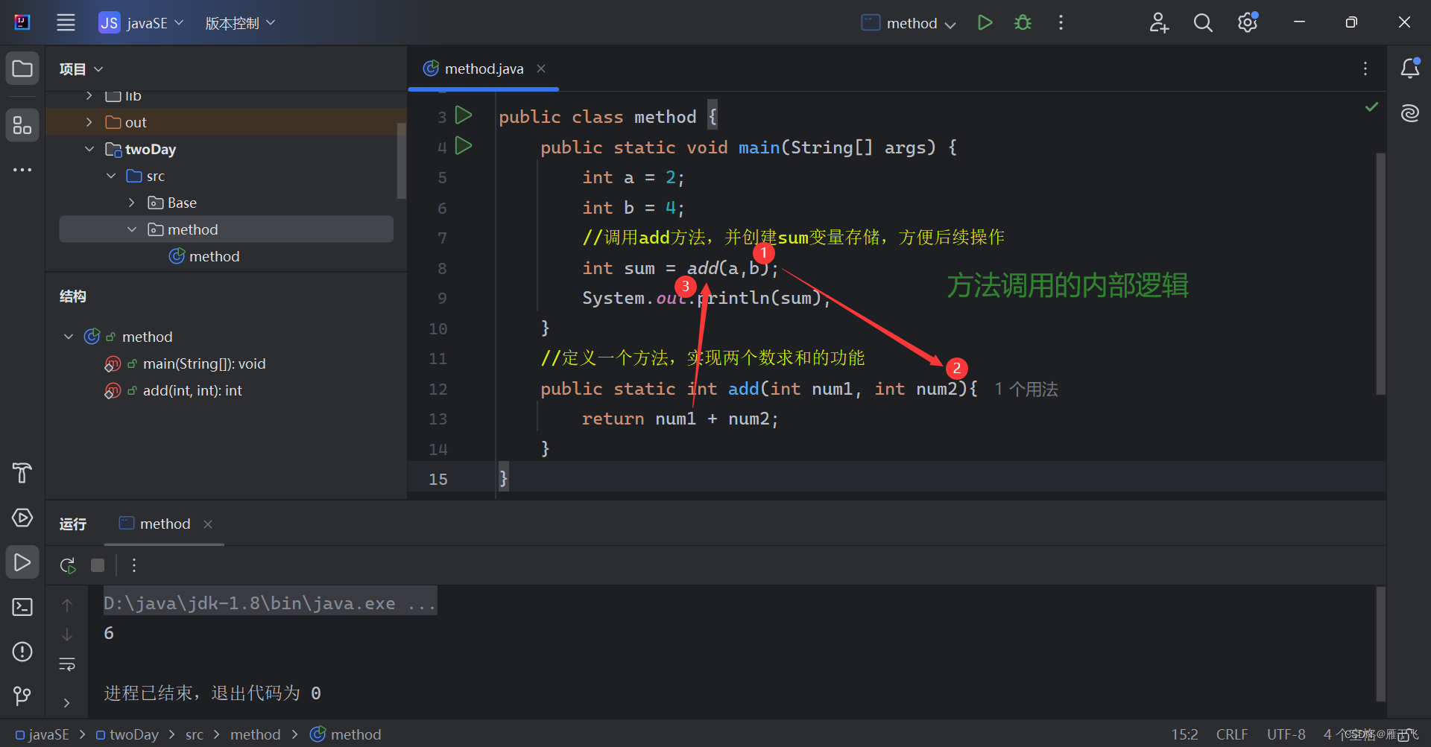
Task: Select the method class file in tree
Action: (x=204, y=256)
